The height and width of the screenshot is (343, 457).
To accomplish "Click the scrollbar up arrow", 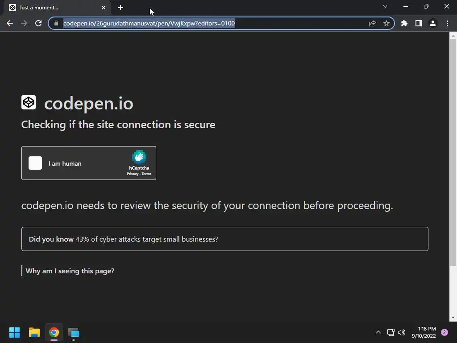I will (x=453, y=36).
